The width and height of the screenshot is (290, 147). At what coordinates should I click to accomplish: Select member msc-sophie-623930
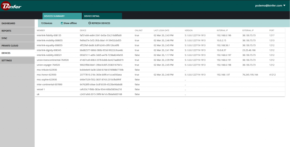click(47, 79)
